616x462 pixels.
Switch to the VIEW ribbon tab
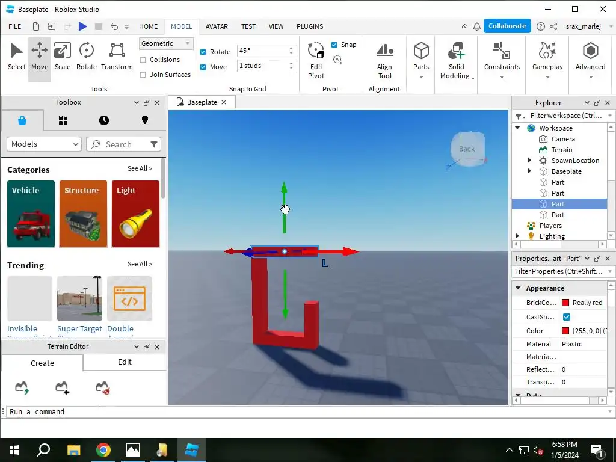point(276,26)
